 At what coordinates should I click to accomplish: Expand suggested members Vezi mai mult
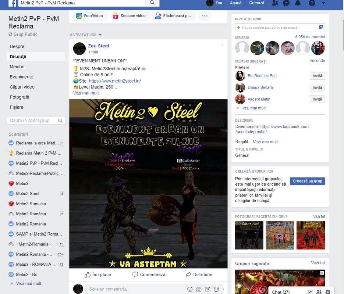(254, 108)
